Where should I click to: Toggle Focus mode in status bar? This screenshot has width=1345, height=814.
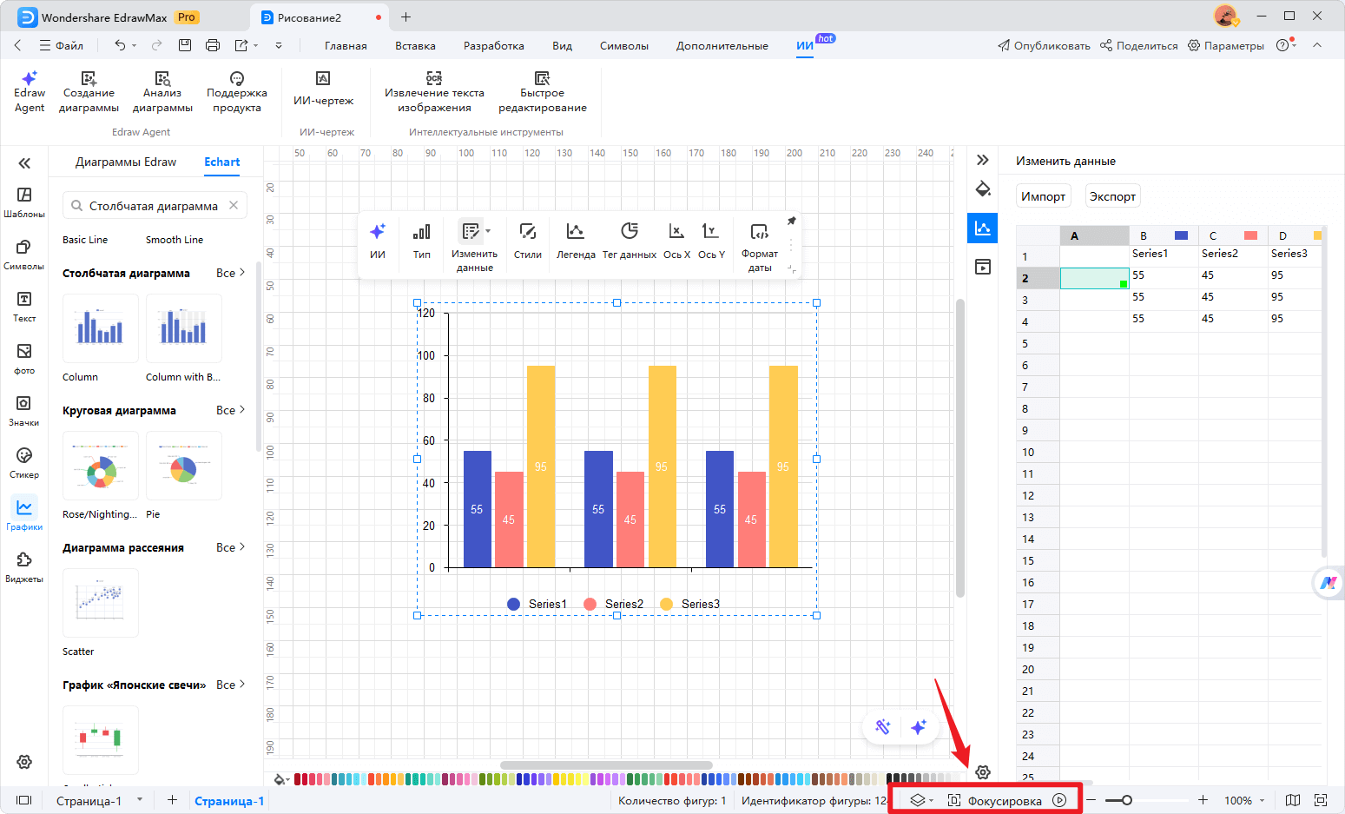point(994,801)
